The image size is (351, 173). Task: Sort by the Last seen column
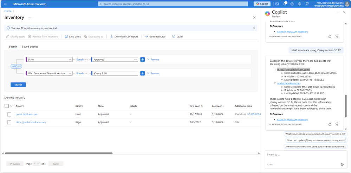click(x=219, y=106)
